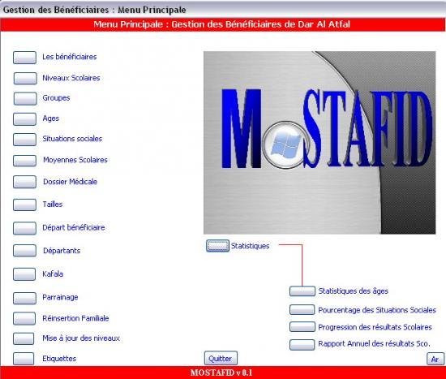Image resolution: width=446 pixels, height=379 pixels.
Task: Select the Départants button
Action: click(x=25, y=251)
